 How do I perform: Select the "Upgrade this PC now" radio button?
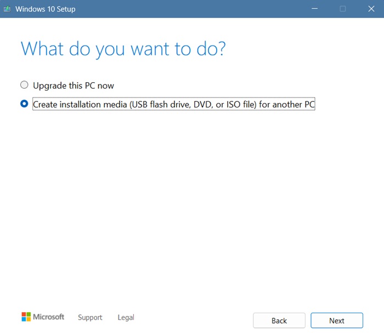24,85
